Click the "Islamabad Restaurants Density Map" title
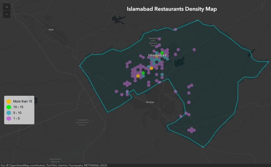Screen dimensions: 271x167 (172, 9)
